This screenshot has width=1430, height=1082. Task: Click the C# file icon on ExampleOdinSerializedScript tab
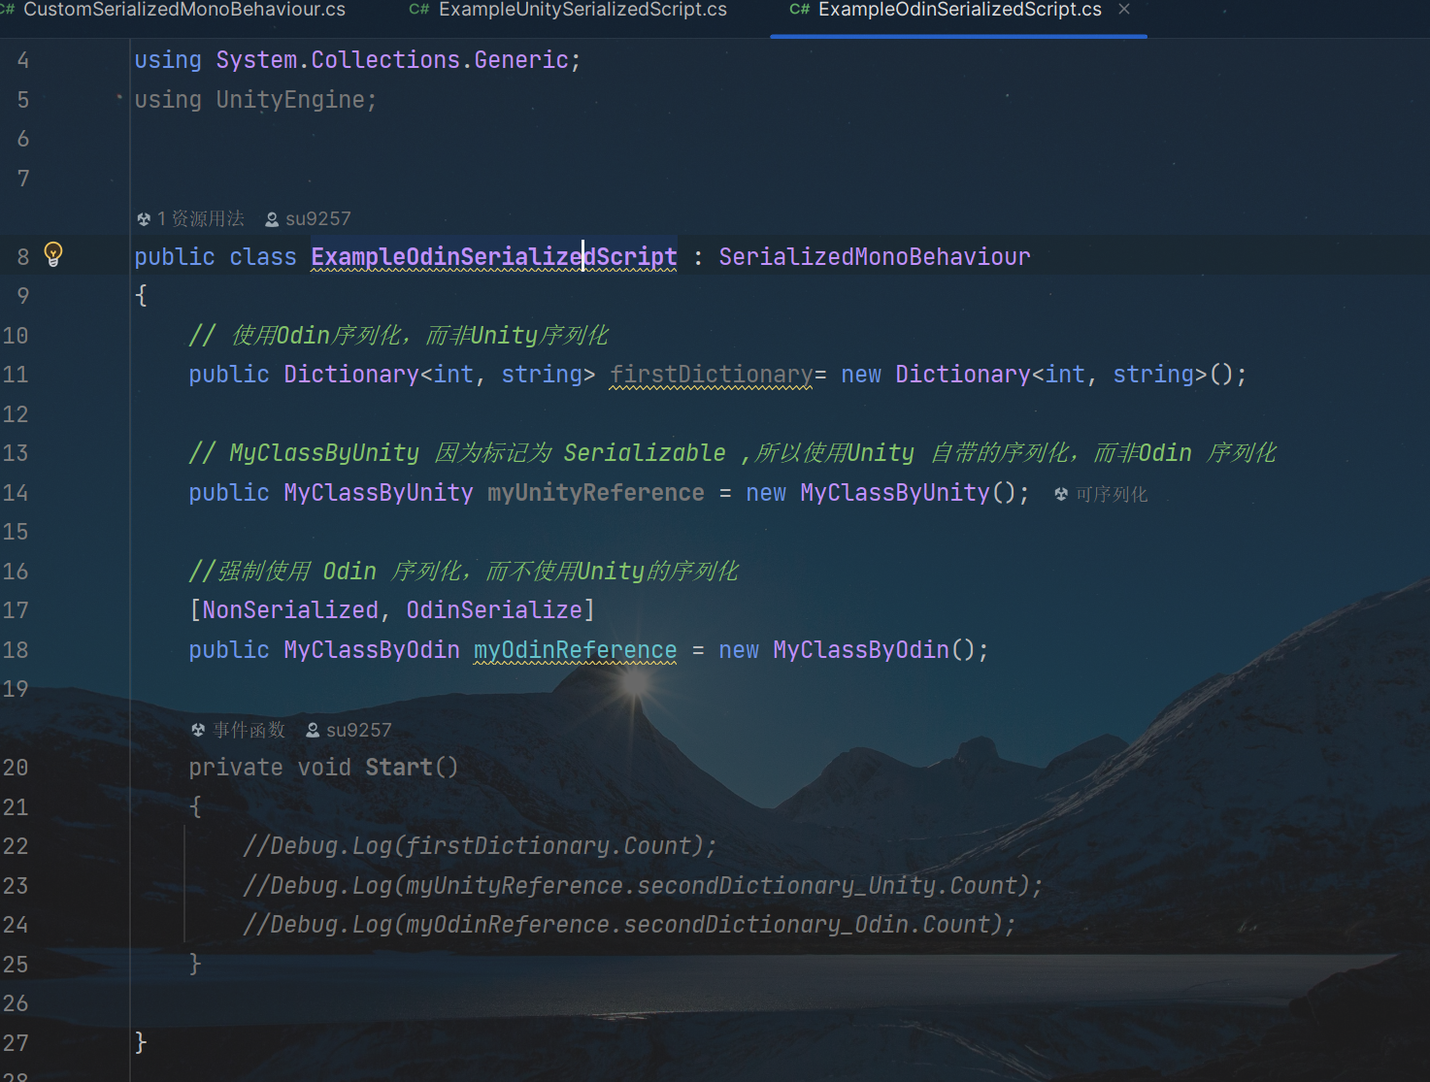(799, 10)
